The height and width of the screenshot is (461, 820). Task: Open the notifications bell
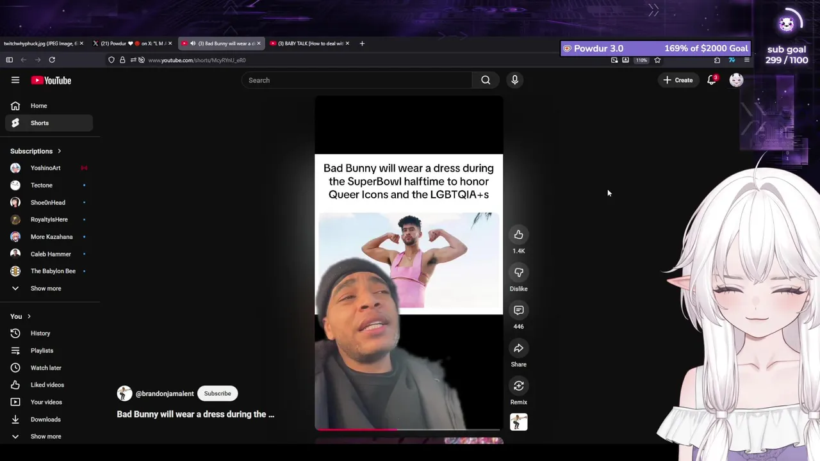pos(712,80)
